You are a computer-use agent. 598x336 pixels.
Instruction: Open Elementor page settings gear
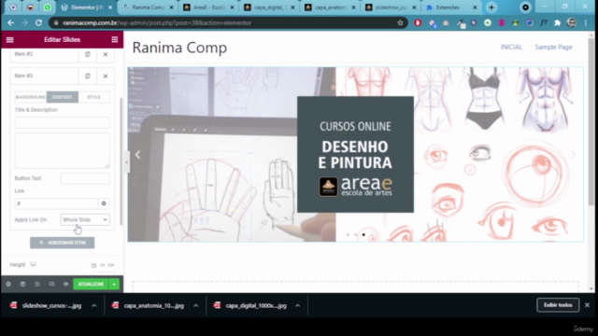pyautogui.click(x=8, y=284)
